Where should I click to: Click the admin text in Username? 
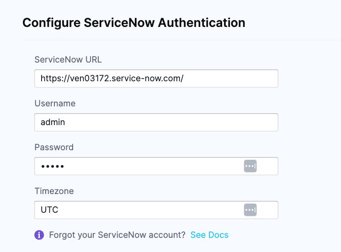[x=53, y=122]
